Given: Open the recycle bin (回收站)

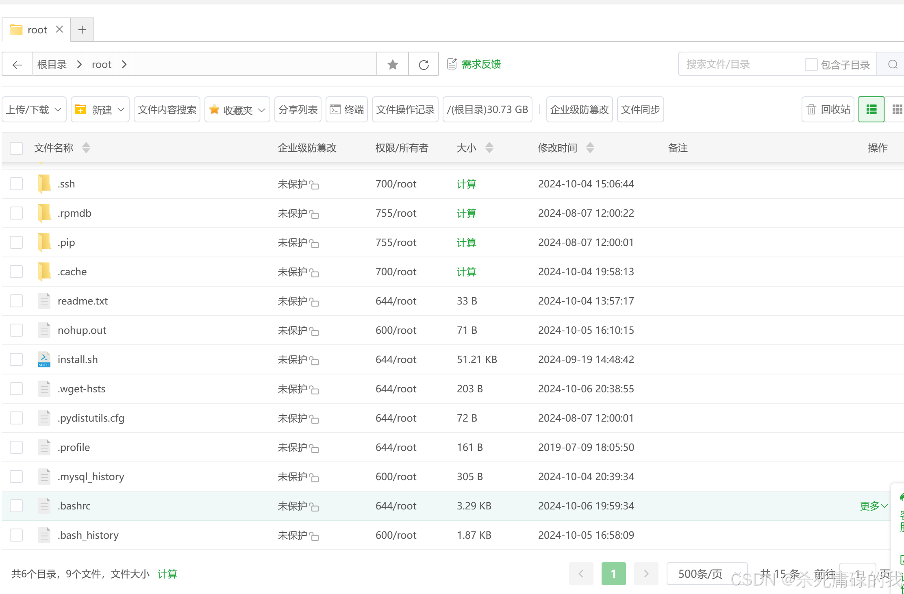Looking at the screenshot, I should pos(828,109).
